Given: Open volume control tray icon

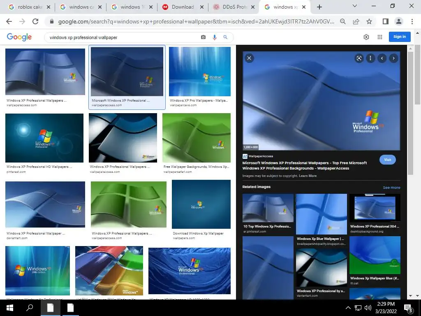Looking at the screenshot, I should pos(368,308).
